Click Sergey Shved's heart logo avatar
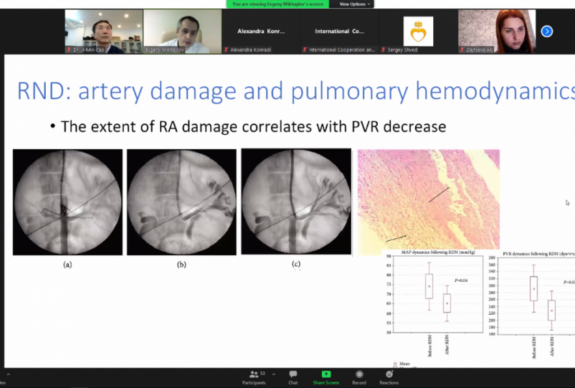This screenshot has width=575, height=388. point(418,31)
